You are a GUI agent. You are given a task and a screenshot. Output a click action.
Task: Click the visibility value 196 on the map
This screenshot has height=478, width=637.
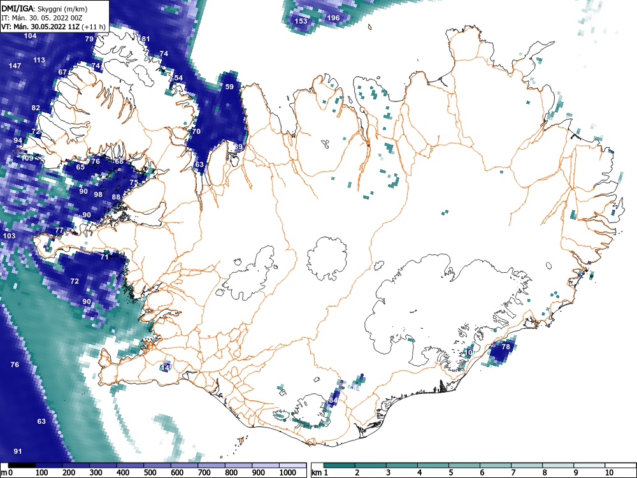[333, 18]
